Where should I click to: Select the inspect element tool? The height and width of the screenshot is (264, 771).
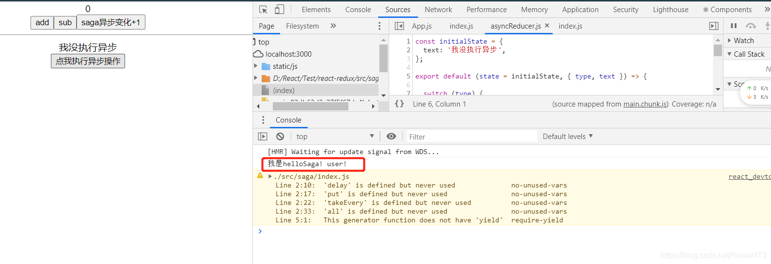click(263, 9)
